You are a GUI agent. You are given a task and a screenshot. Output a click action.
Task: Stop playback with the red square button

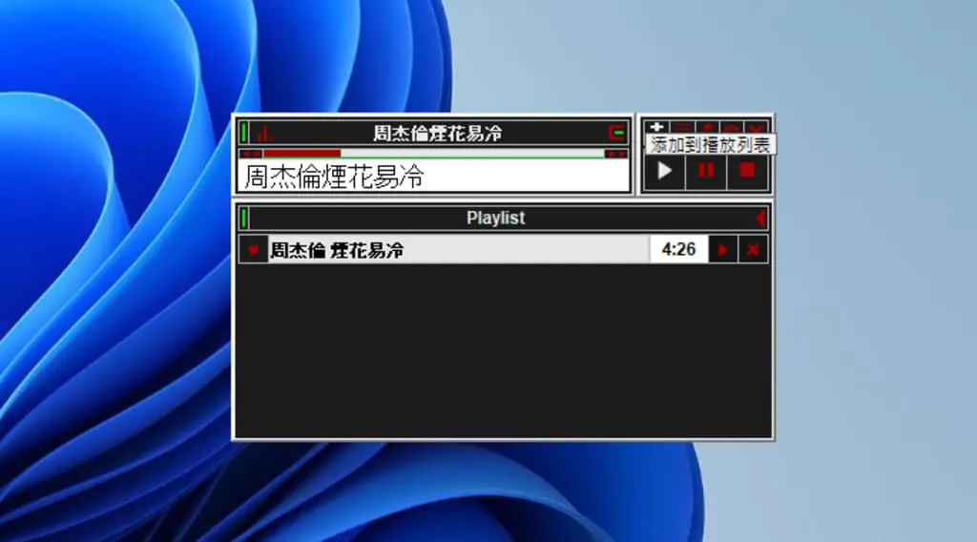click(x=747, y=170)
